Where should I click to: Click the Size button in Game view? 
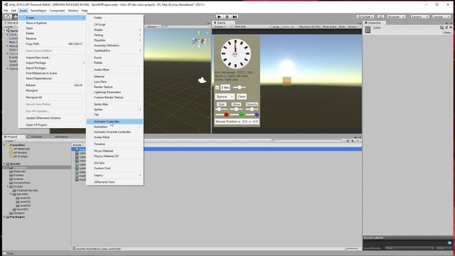point(221,105)
